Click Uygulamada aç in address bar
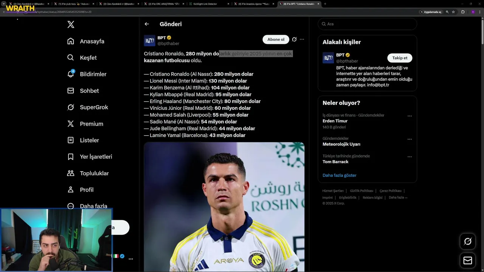484x272 pixels. coord(431,12)
